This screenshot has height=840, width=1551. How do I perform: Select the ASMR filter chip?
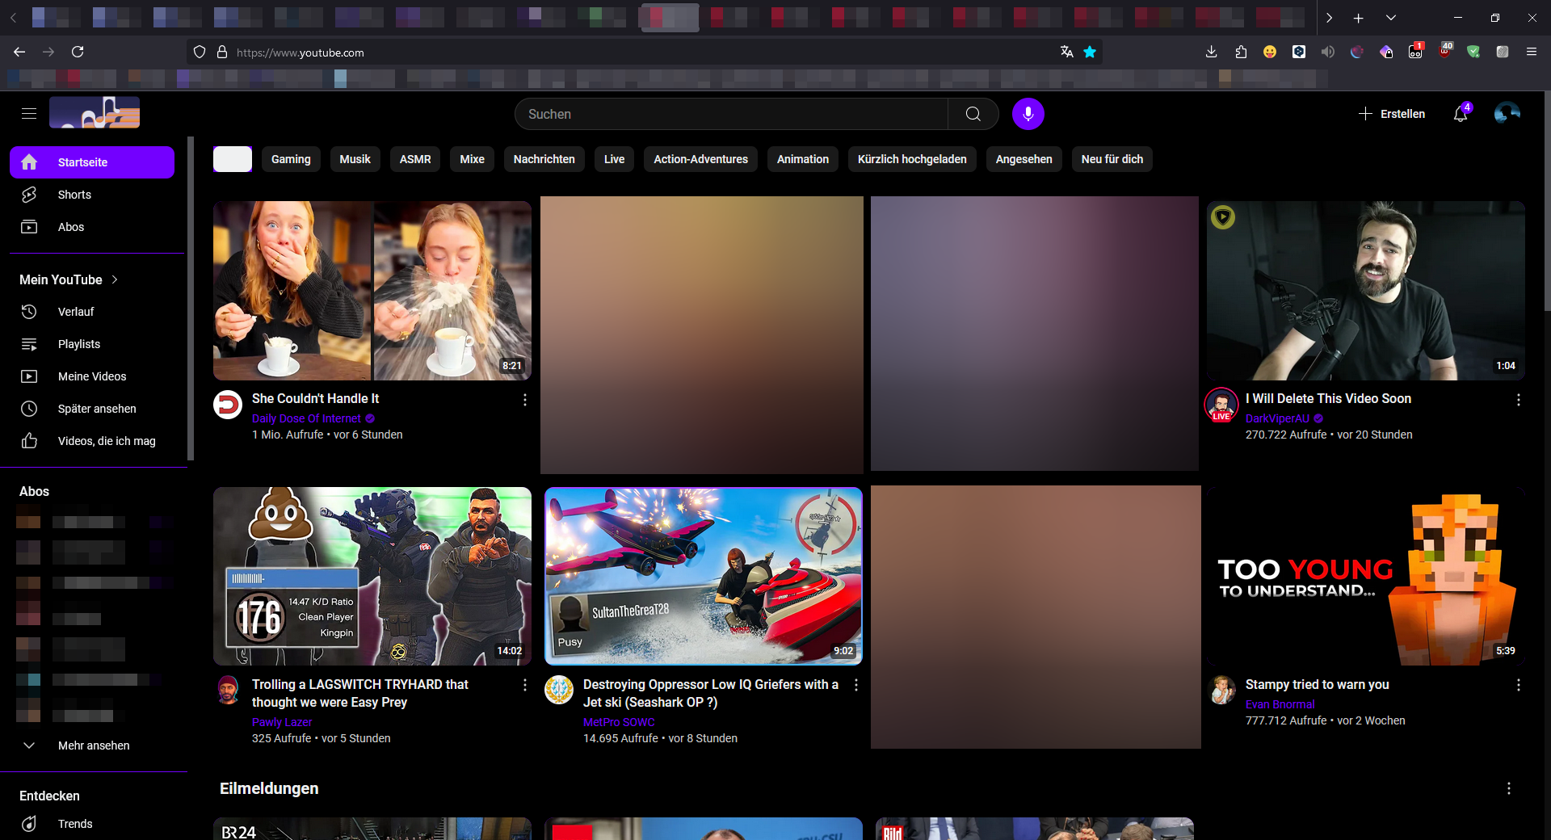[415, 159]
